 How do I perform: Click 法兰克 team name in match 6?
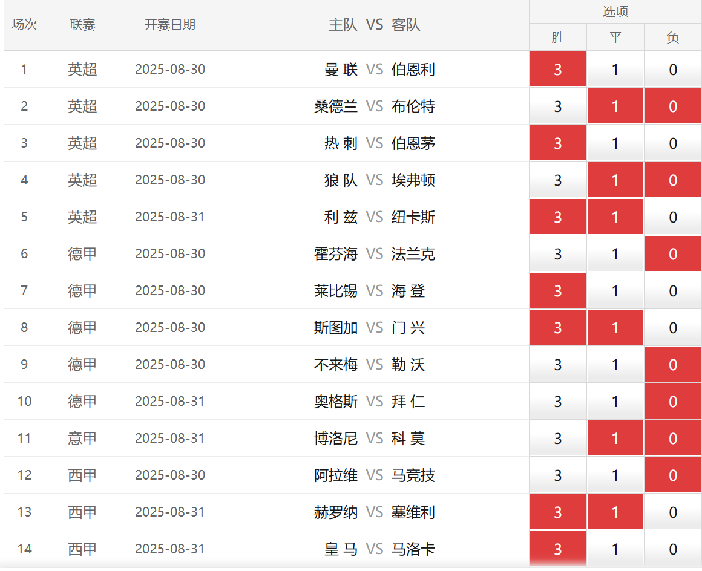point(413,253)
